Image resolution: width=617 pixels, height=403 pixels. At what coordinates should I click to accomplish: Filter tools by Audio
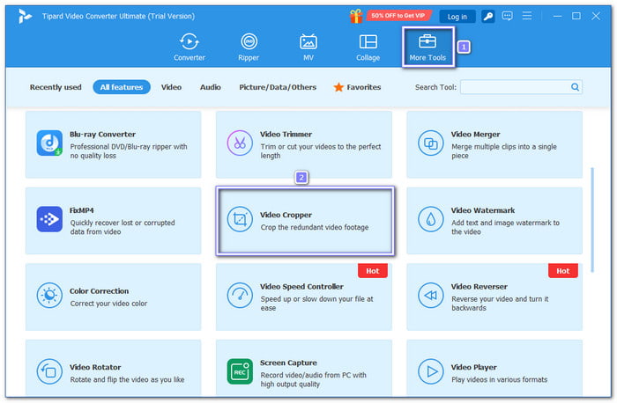point(211,87)
